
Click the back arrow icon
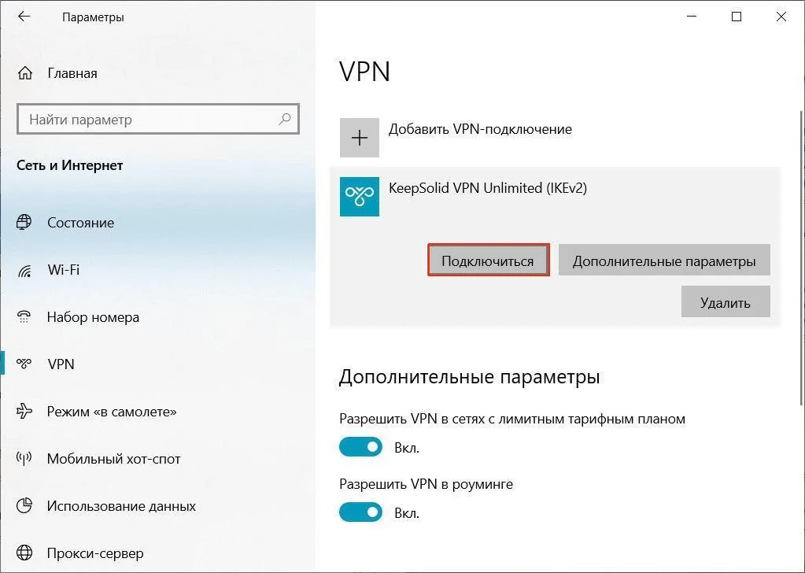[24, 17]
